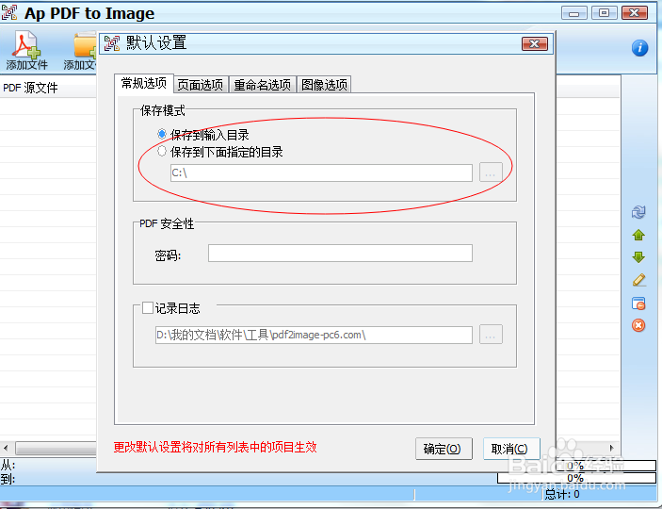The width and height of the screenshot is (662, 509).
Task: Click the orange clear-all X icon
Action: pyautogui.click(x=638, y=325)
